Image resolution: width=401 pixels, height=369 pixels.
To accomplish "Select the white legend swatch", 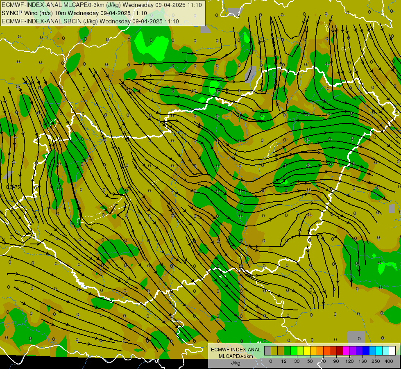I will pos(392,351).
